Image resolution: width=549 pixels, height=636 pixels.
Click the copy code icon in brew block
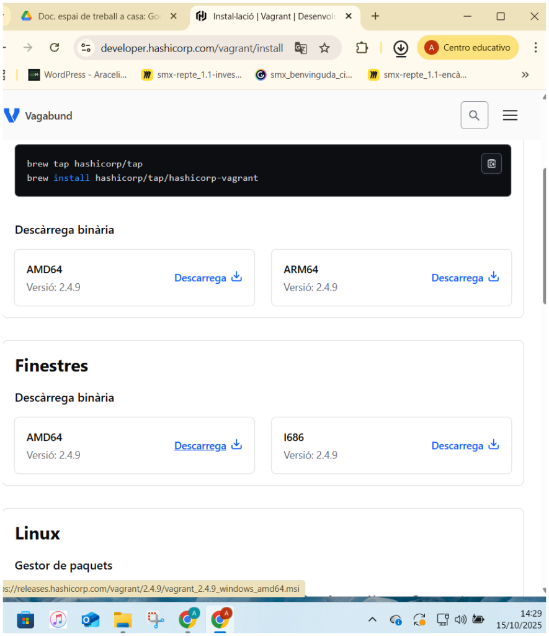point(491,163)
